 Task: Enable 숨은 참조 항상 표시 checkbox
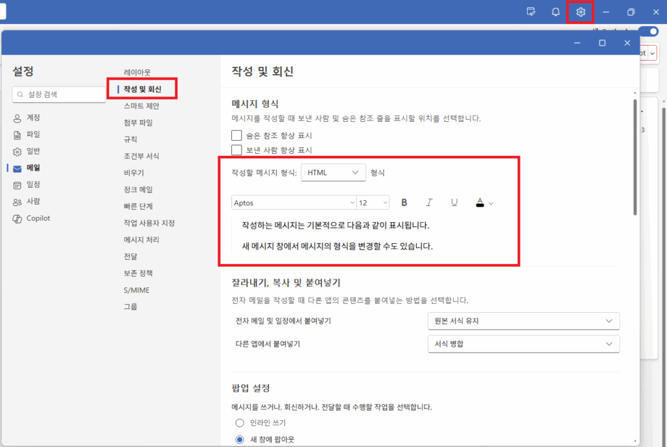click(x=237, y=135)
